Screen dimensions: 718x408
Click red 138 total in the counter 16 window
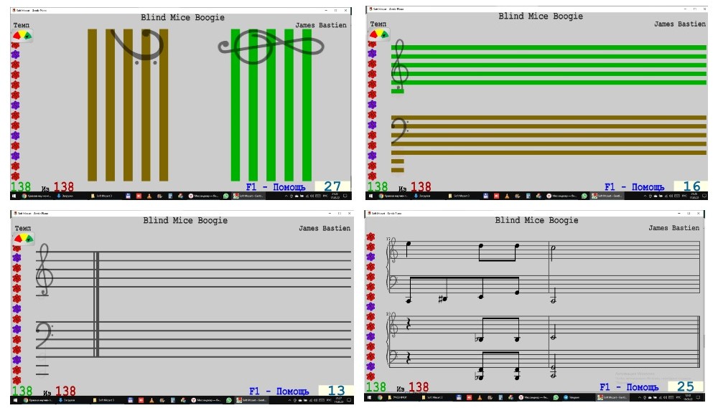coord(420,186)
